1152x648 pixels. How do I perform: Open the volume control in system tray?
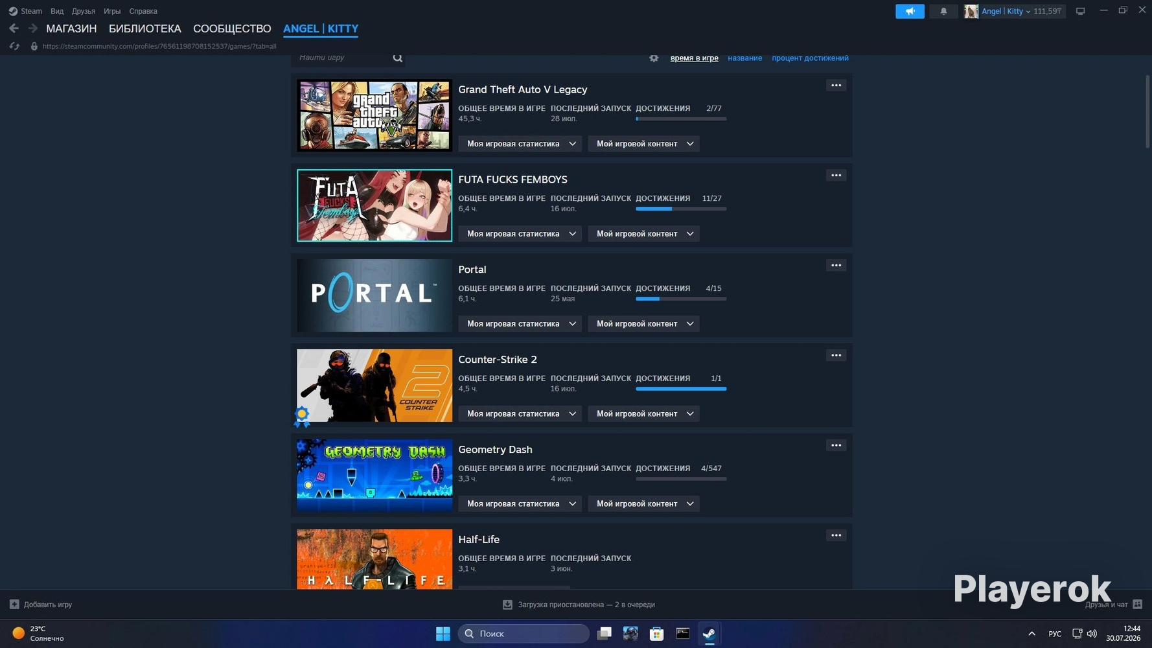tap(1092, 634)
